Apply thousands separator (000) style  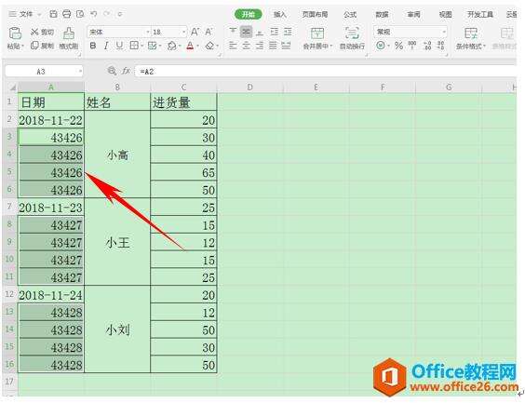[x=412, y=46]
